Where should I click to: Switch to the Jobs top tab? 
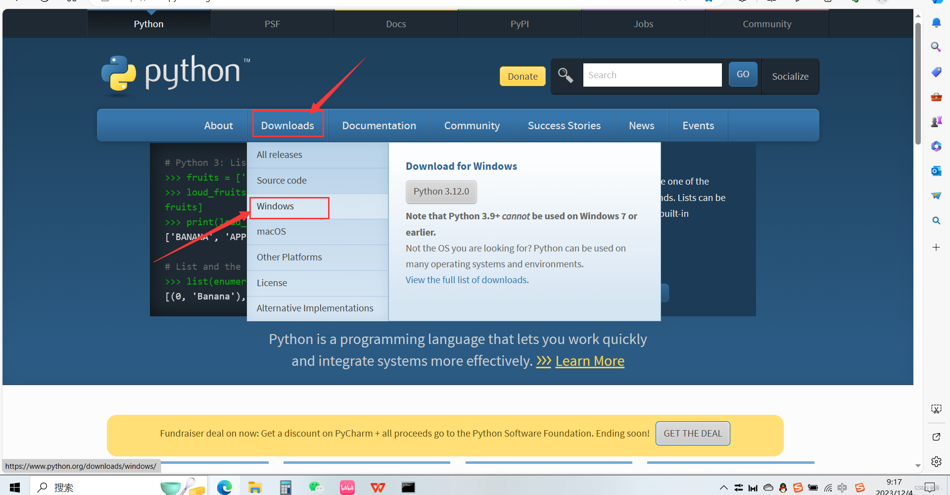coord(643,24)
